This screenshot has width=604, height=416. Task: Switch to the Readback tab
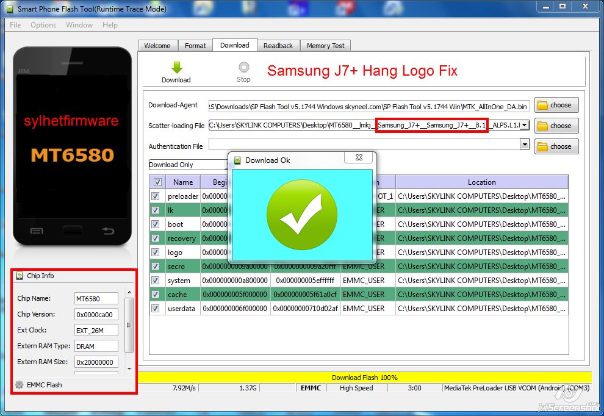(x=278, y=46)
